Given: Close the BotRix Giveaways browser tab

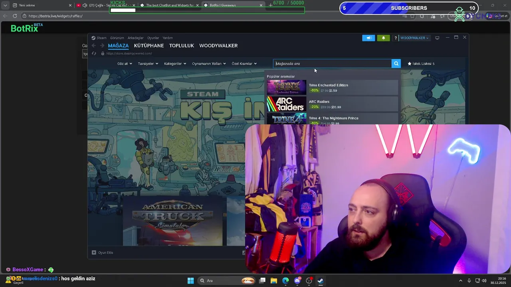Looking at the screenshot, I should [261, 5].
